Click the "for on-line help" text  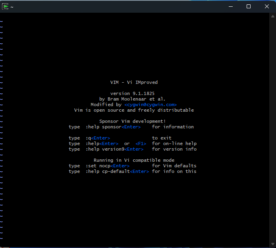click(174, 143)
